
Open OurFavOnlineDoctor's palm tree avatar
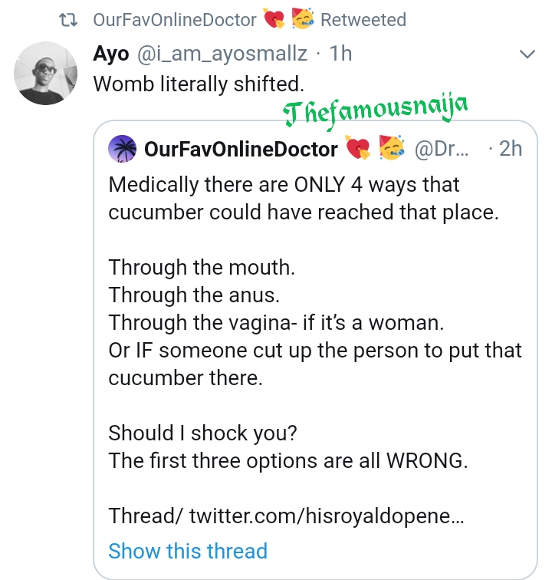tap(123, 148)
